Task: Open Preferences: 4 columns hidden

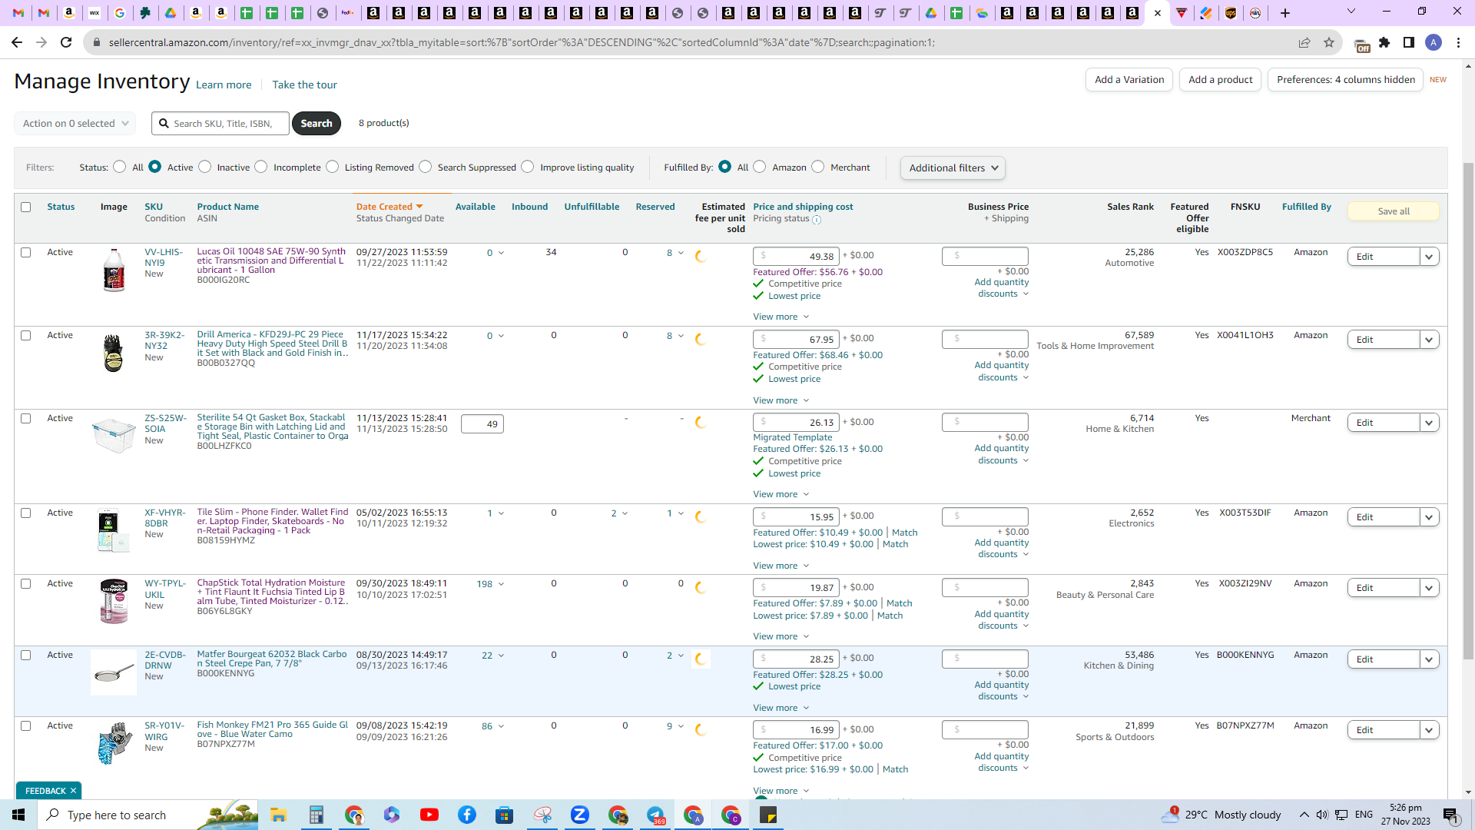Action: coord(1345,80)
